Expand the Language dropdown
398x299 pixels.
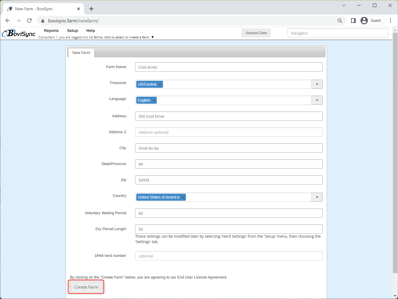pyautogui.click(x=317, y=100)
